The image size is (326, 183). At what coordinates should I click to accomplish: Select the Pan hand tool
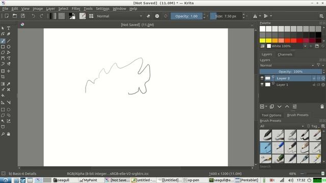pyautogui.click(x=9, y=134)
